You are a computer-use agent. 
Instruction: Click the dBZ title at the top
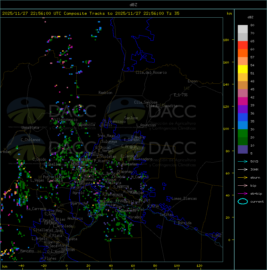click(x=133, y=5)
